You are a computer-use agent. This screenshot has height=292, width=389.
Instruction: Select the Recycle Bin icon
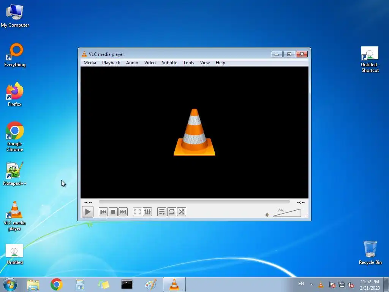[370, 253]
